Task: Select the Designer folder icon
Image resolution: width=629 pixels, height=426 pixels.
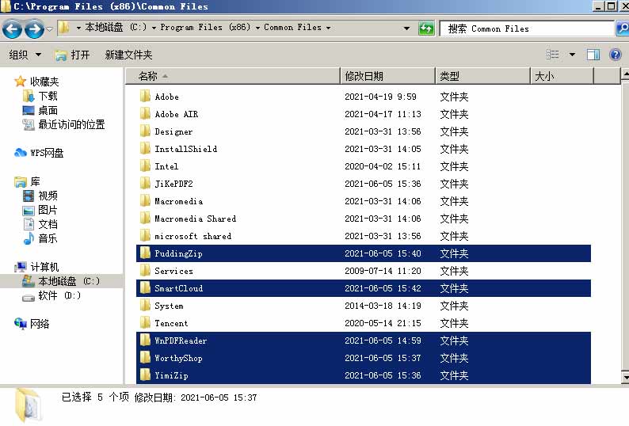Action: click(x=145, y=131)
